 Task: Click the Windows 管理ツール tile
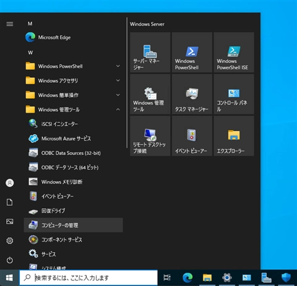[x=150, y=94]
